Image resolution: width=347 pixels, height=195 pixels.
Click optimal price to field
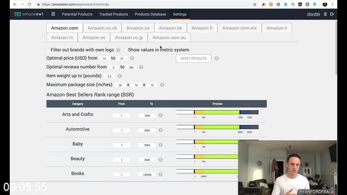(x=122, y=58)
